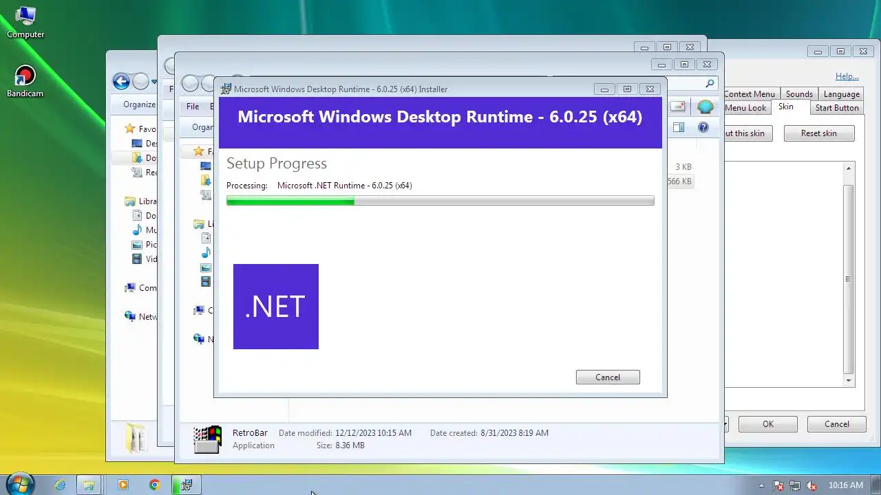Open Organize menu in rear Explorer window
Screen dimensions: 881x495
139,104
